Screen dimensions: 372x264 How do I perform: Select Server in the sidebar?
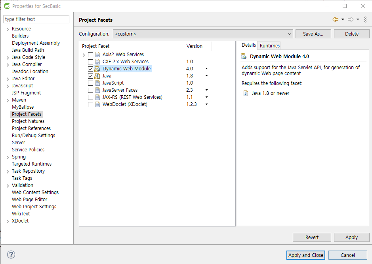(18, 143)
